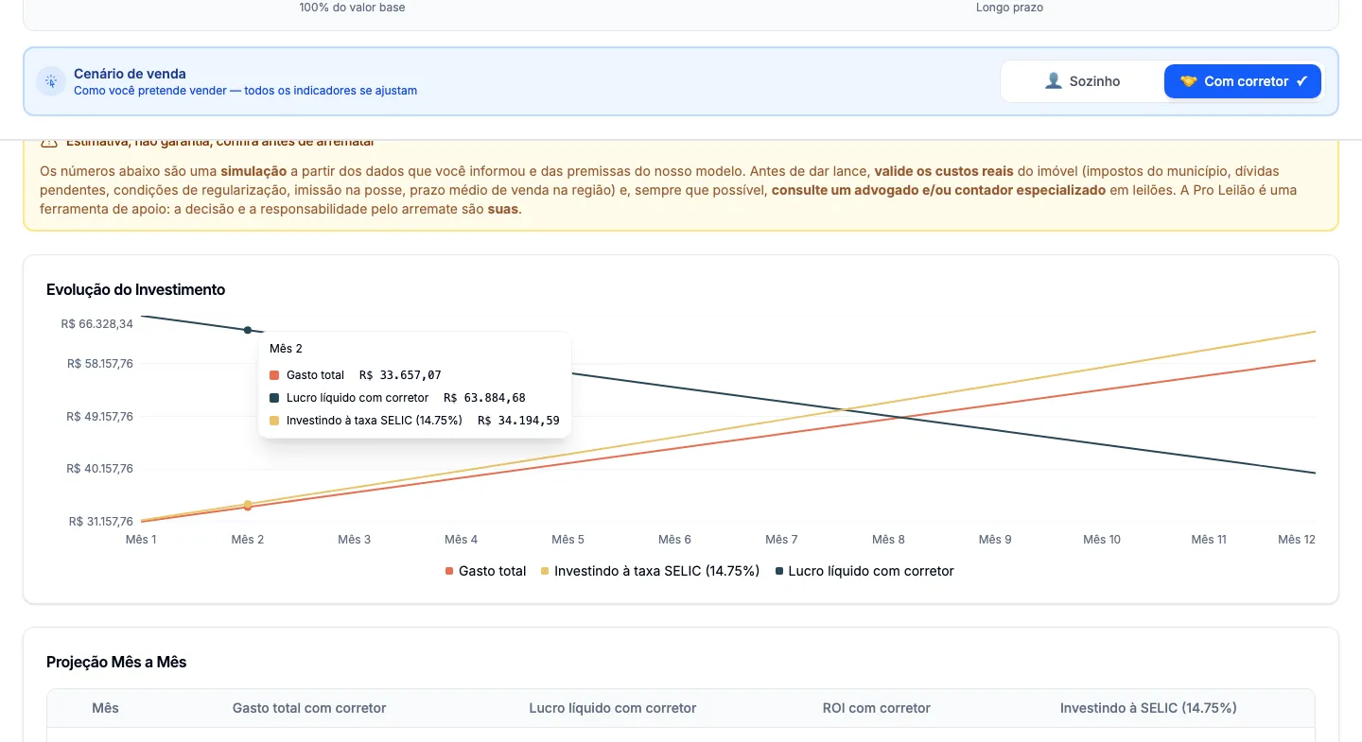1362x742 pixels.
Task: Click the Mês 1 label on the chart axis
Action: tap(141, 540)
